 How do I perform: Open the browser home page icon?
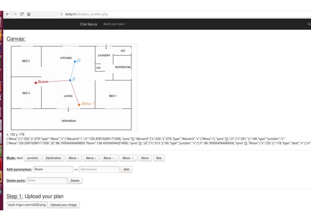click(29, 14)
